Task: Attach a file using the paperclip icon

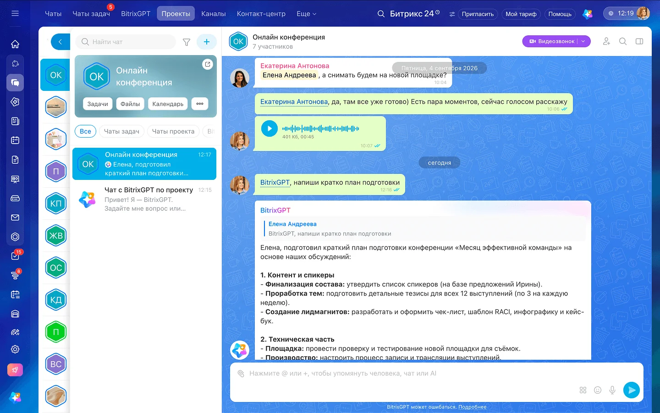Action: (x=241, y=374)
